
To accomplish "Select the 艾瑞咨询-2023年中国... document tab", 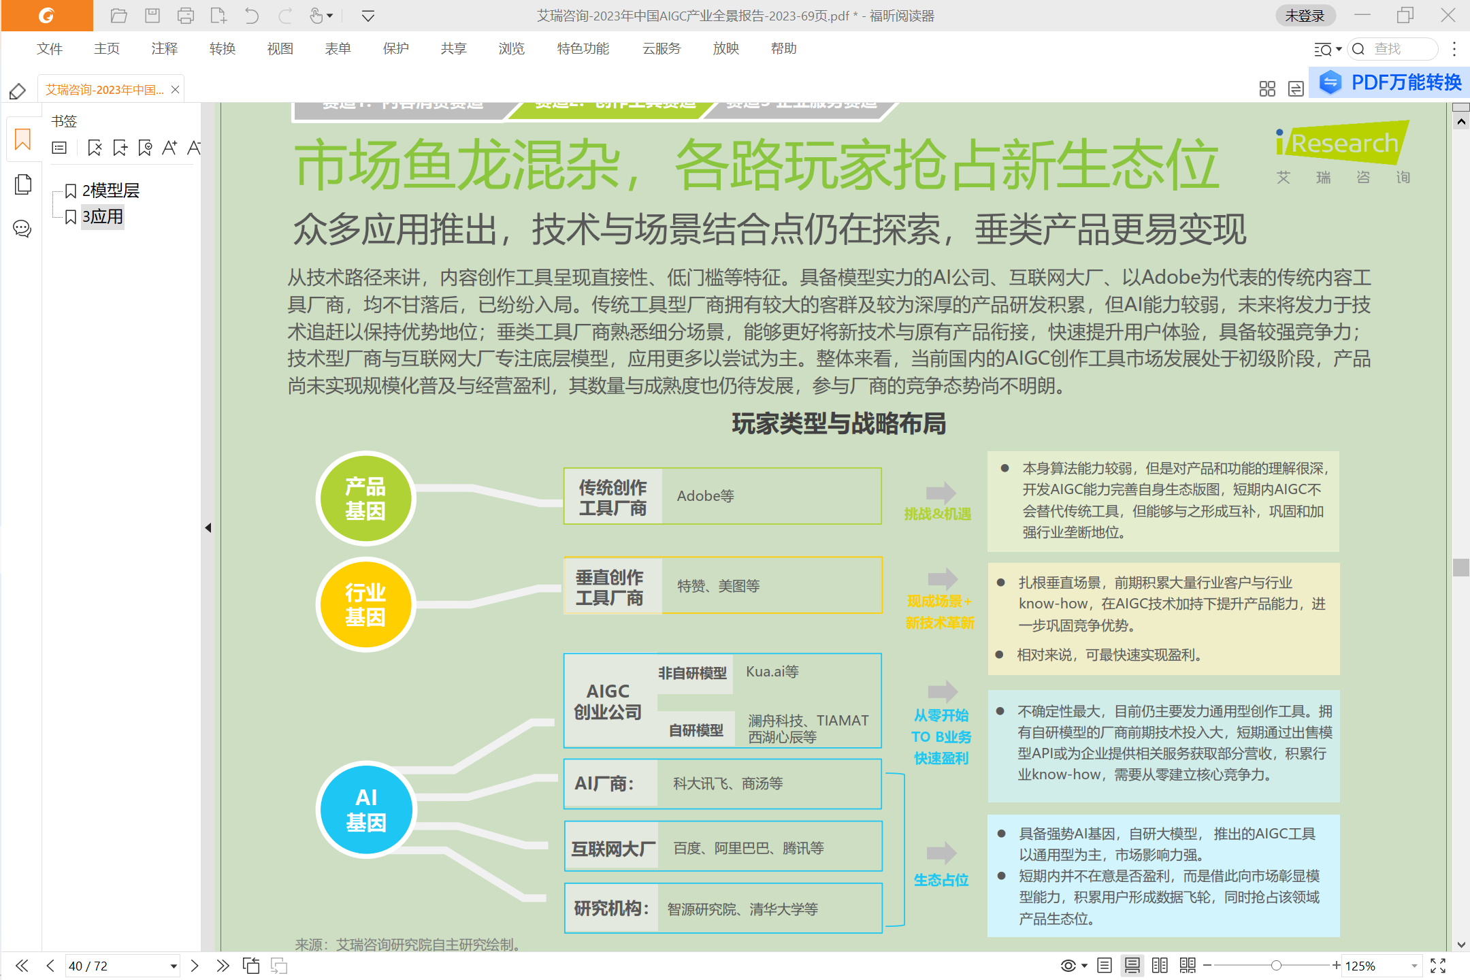I will 105,89.
